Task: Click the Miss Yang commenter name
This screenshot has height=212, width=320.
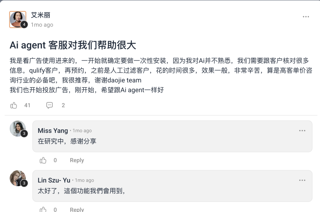Action: tap(52, 131)
